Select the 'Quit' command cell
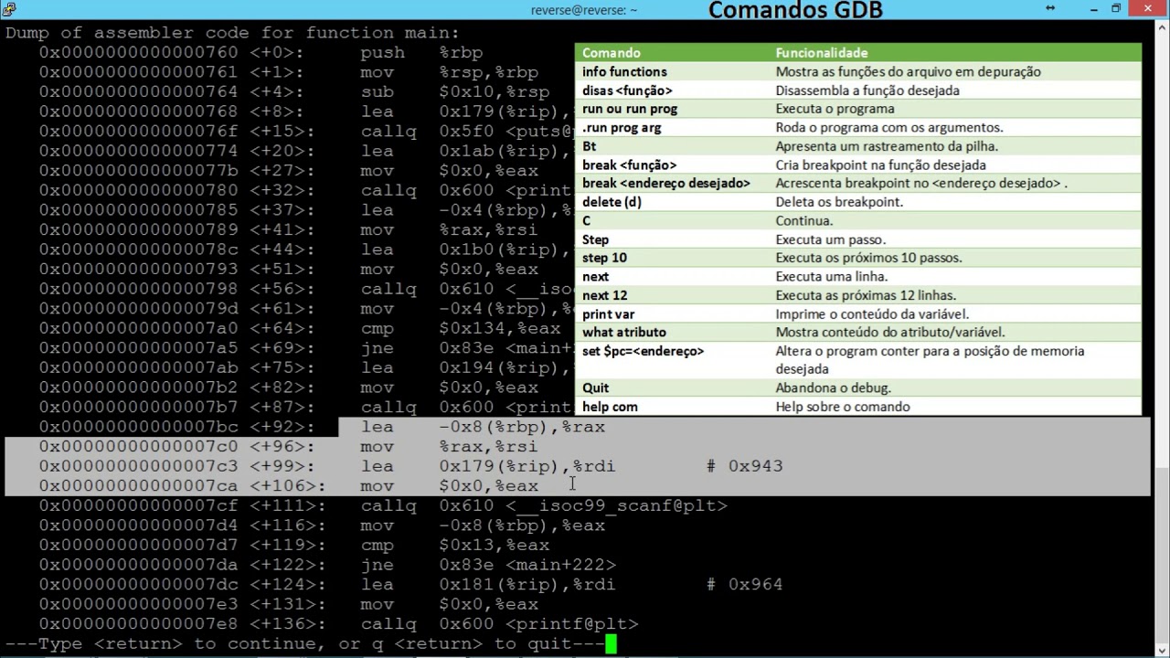 point(595,387)
